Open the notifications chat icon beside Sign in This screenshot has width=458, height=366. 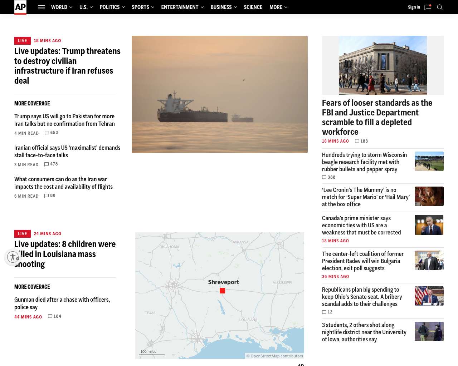[428, 7]
